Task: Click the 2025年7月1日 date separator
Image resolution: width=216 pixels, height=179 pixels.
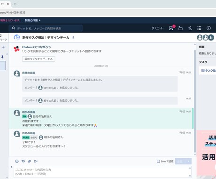Action: tap(101, 66)
